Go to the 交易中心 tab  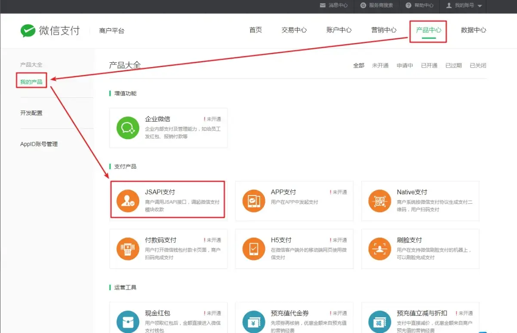pyautogui.click(x=294, y=30)
